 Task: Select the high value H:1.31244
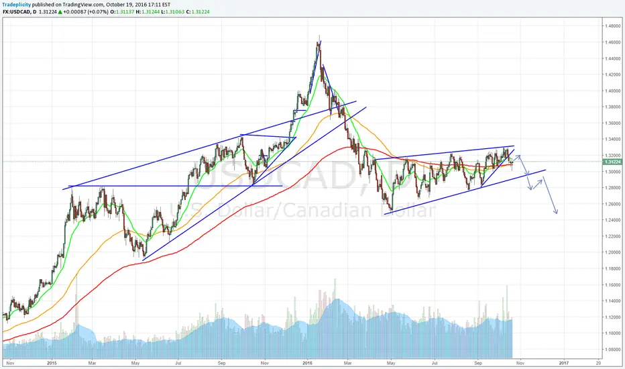coord(148,11)
